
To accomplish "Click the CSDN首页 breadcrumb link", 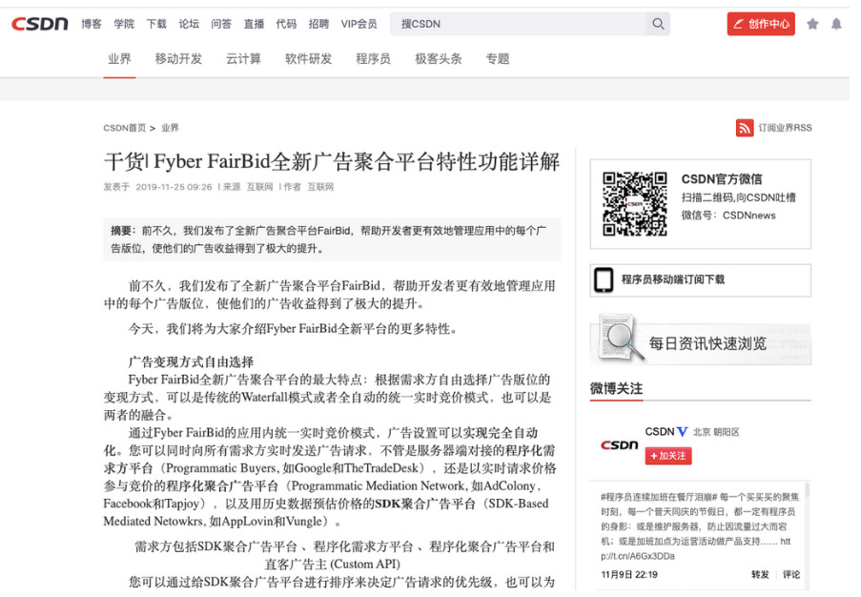I will (x=125, y=128).
